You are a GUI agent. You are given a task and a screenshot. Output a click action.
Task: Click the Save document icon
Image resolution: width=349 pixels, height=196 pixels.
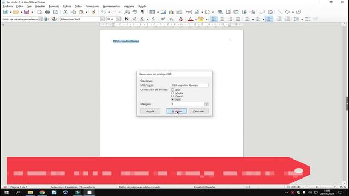(x=27, y=12)
